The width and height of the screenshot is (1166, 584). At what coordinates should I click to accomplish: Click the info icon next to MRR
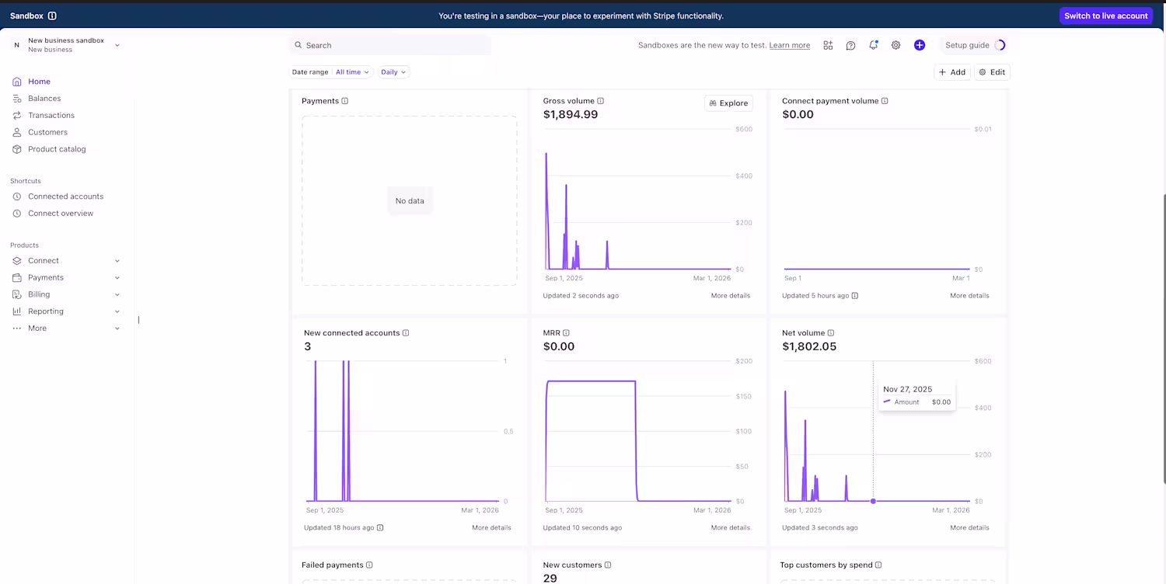566,333
